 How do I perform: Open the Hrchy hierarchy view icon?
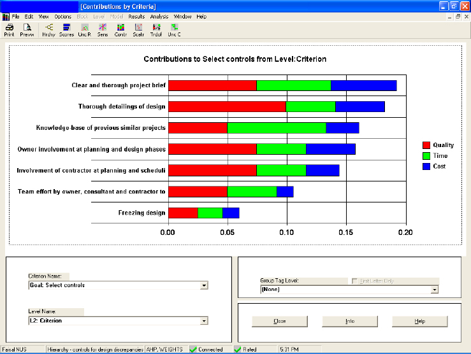[x=48, y=30]
